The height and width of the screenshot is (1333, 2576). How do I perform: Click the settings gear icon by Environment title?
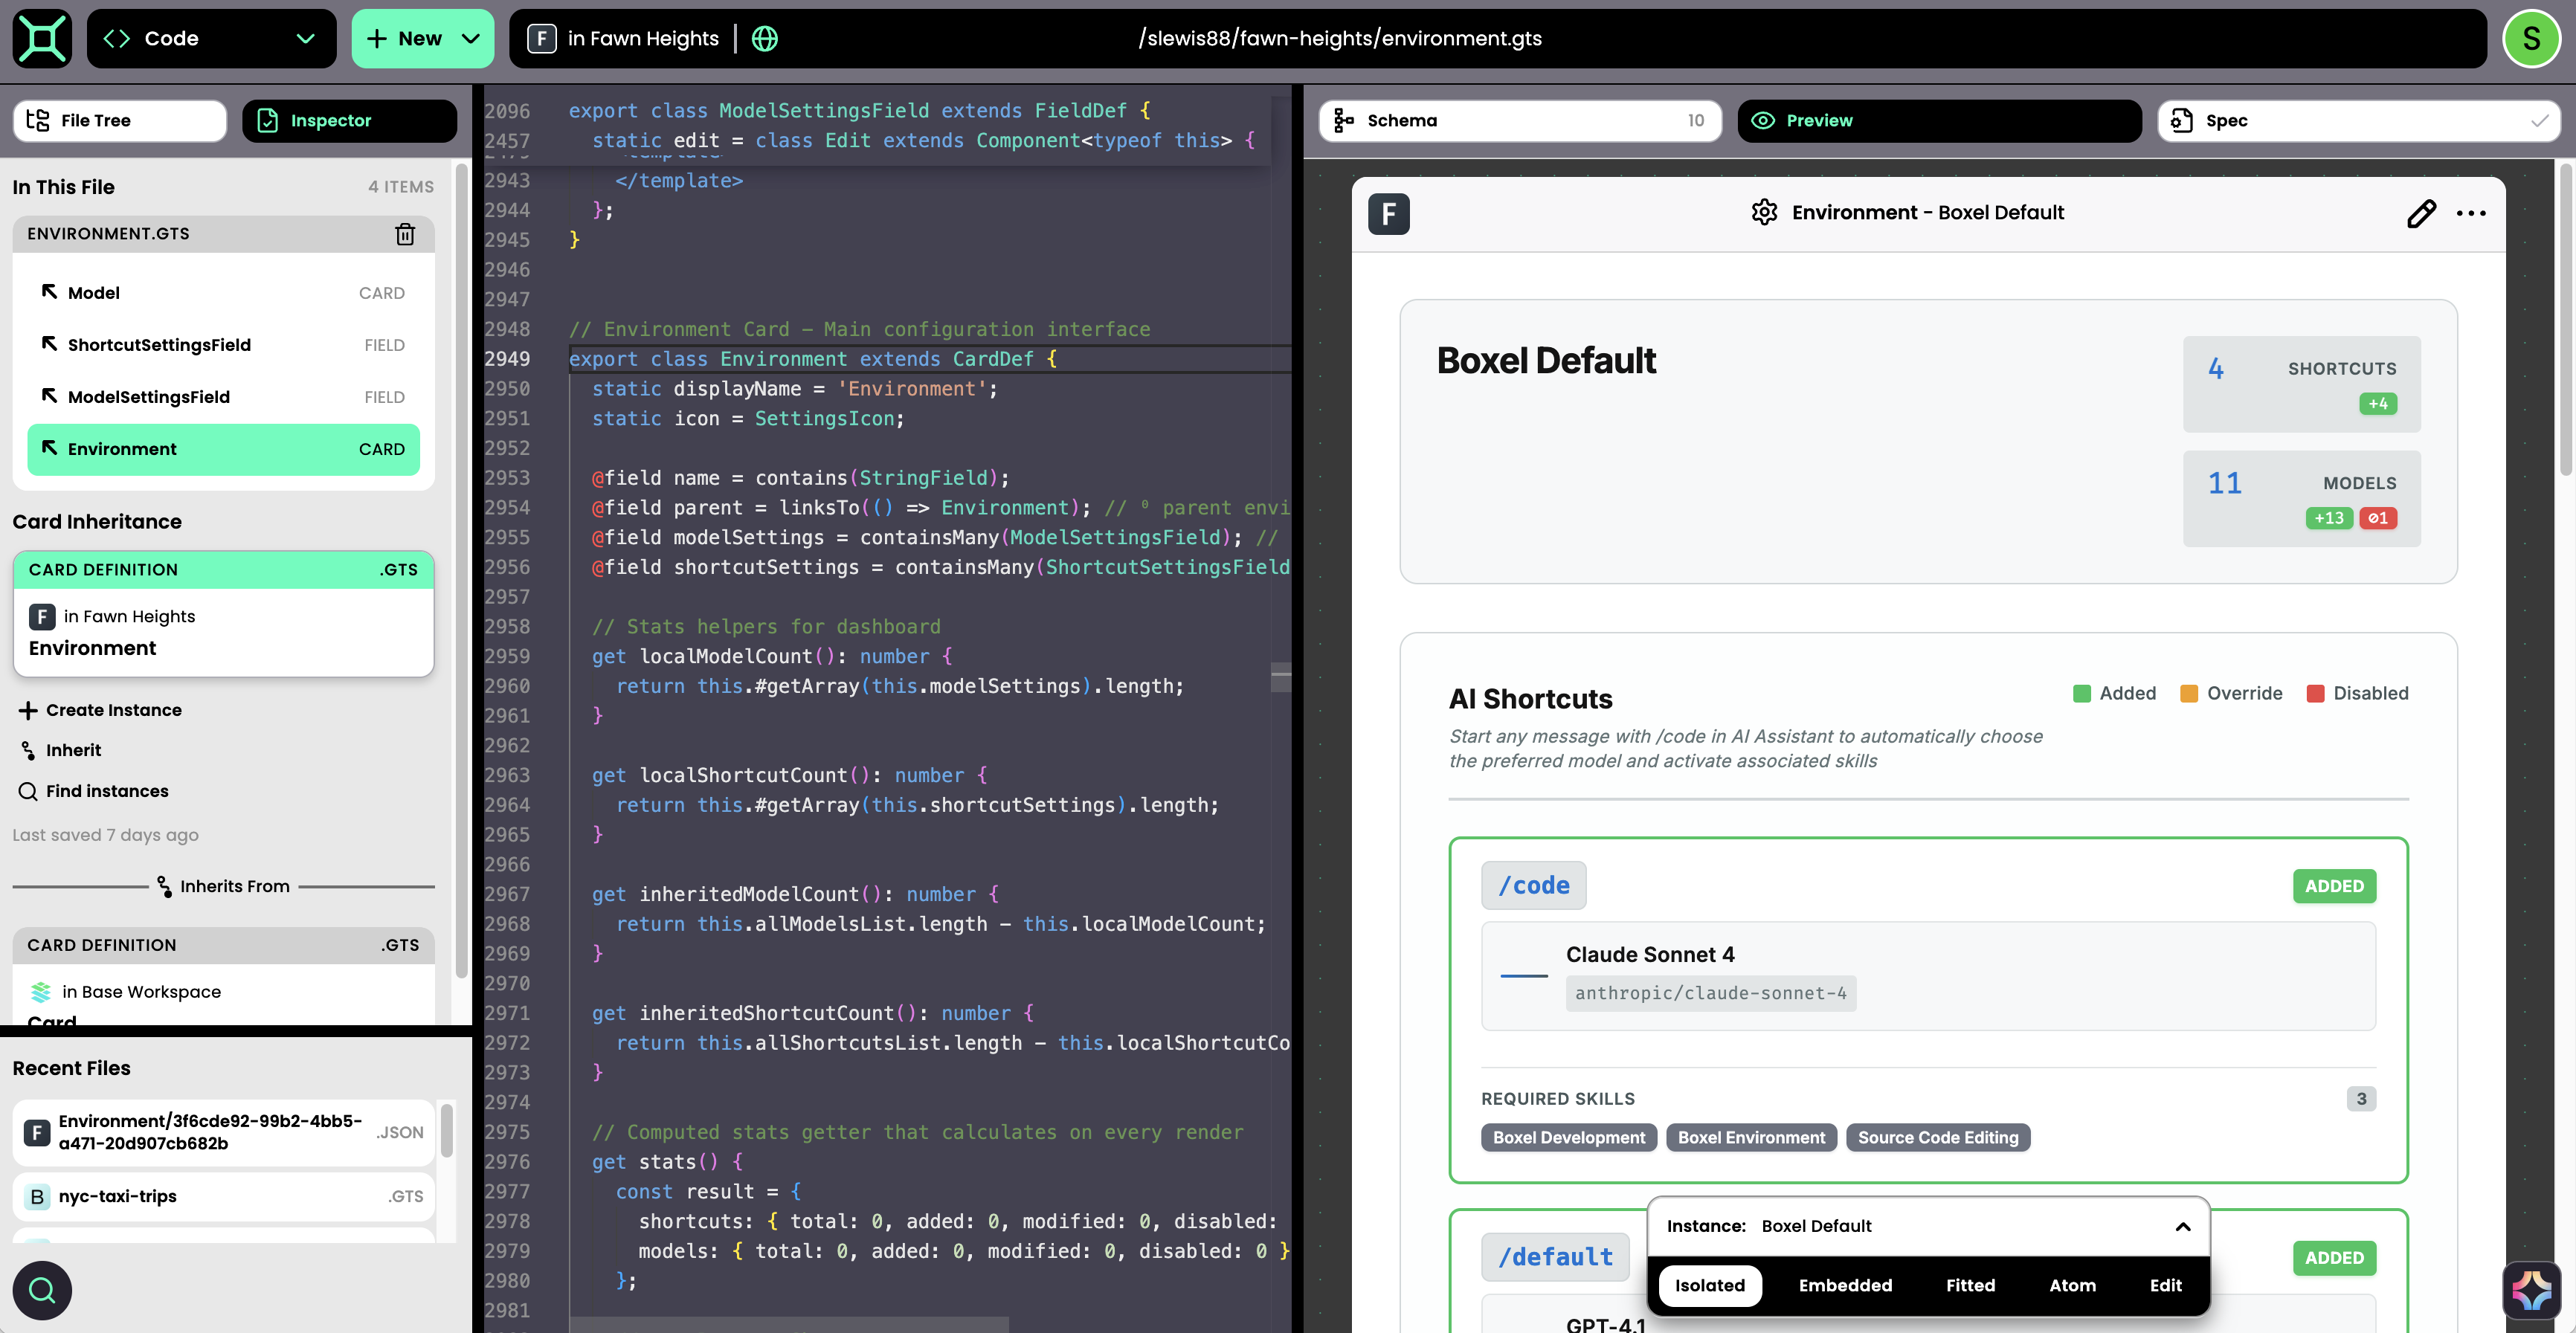tap(1764, 212)
